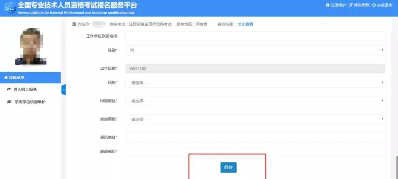The height and width of the screenshot is (179, 398).
Task: Expand the 民族 selection dropdown
Action: pos(255,83)
